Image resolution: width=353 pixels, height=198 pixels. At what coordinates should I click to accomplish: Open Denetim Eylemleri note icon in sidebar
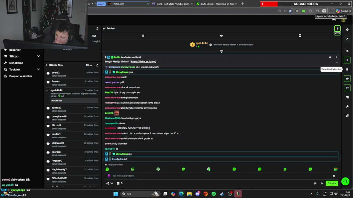coord(347,69)
